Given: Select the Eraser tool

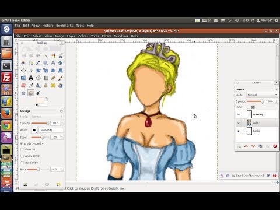Looking at the screenshot, I should click(23, 85).
